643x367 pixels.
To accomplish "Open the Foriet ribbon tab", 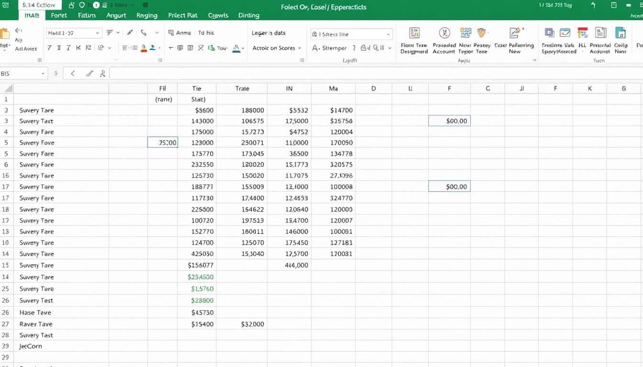I will (59, 15).
